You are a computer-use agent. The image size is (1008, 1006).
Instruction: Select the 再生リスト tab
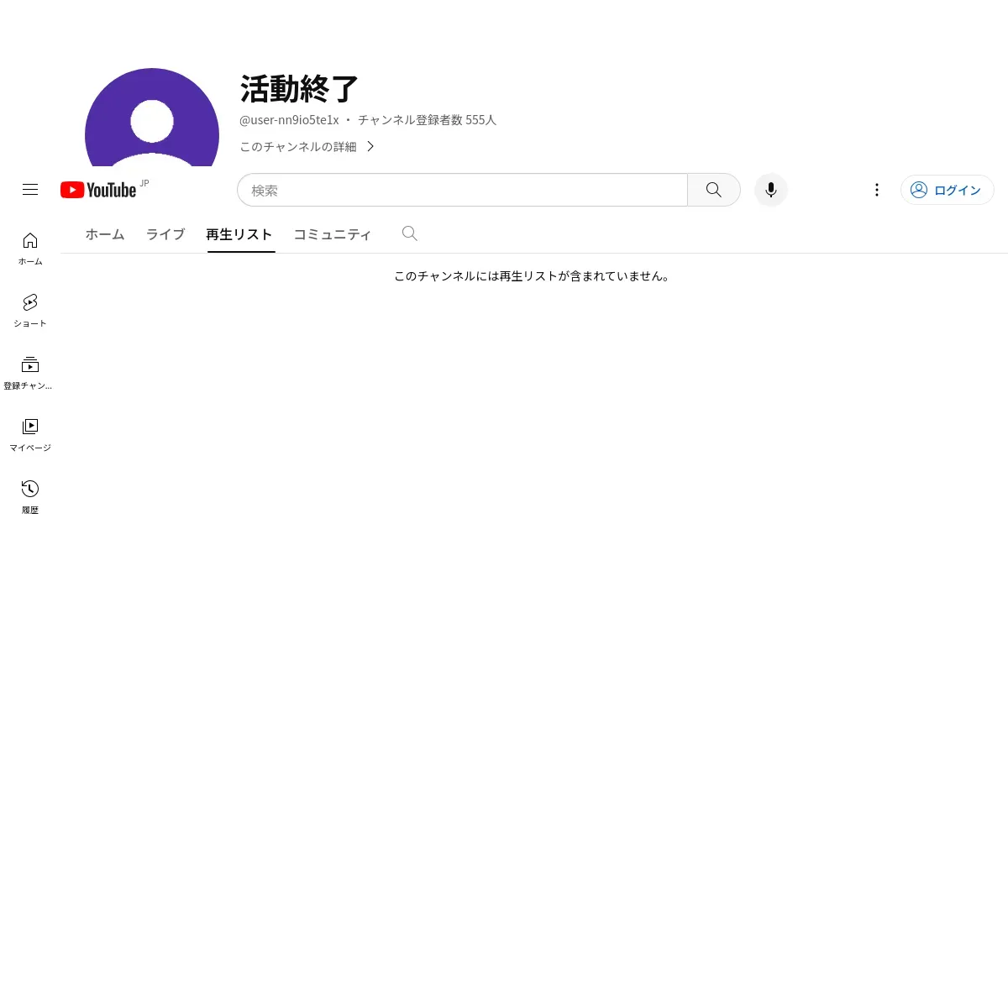pyautogui.click(x=239, y=234)
